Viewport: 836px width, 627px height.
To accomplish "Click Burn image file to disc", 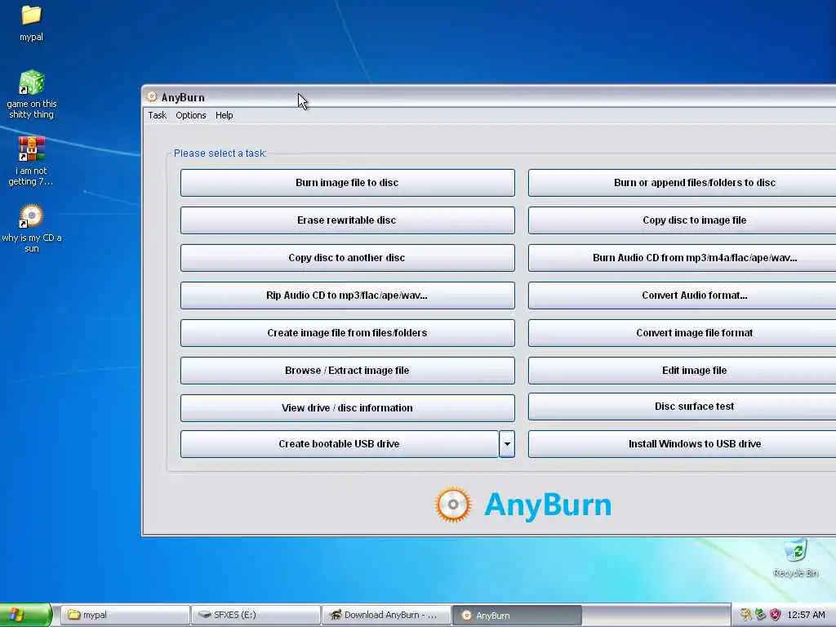I will [347, 183].
